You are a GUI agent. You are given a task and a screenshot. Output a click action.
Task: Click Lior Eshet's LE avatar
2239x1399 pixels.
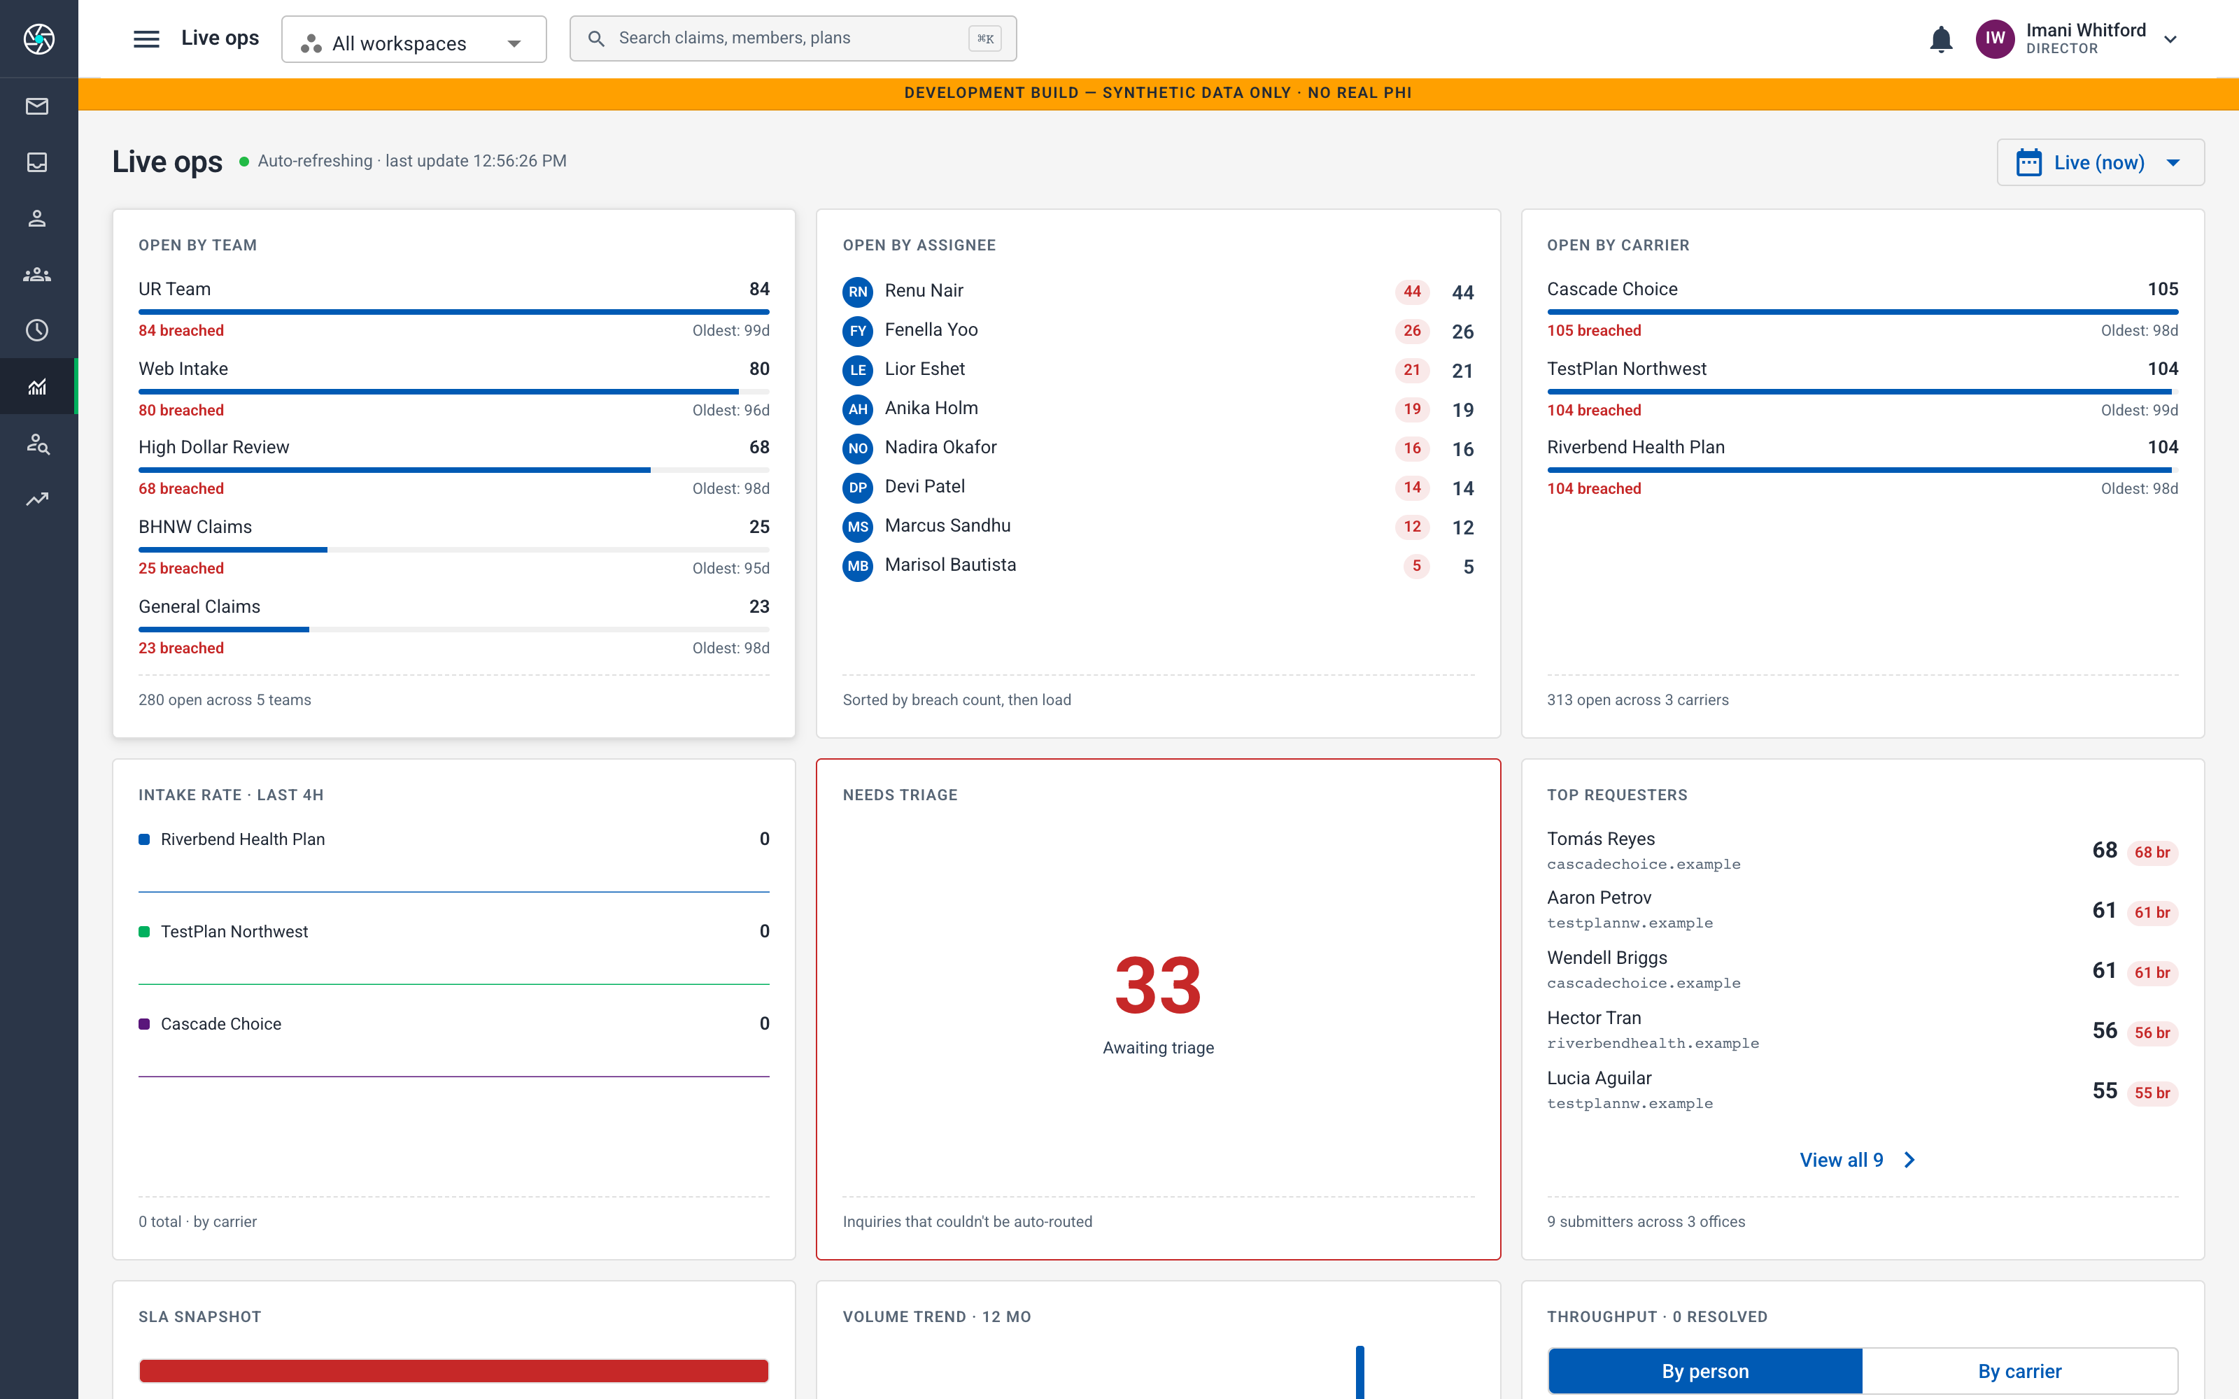tap(858, 370)
